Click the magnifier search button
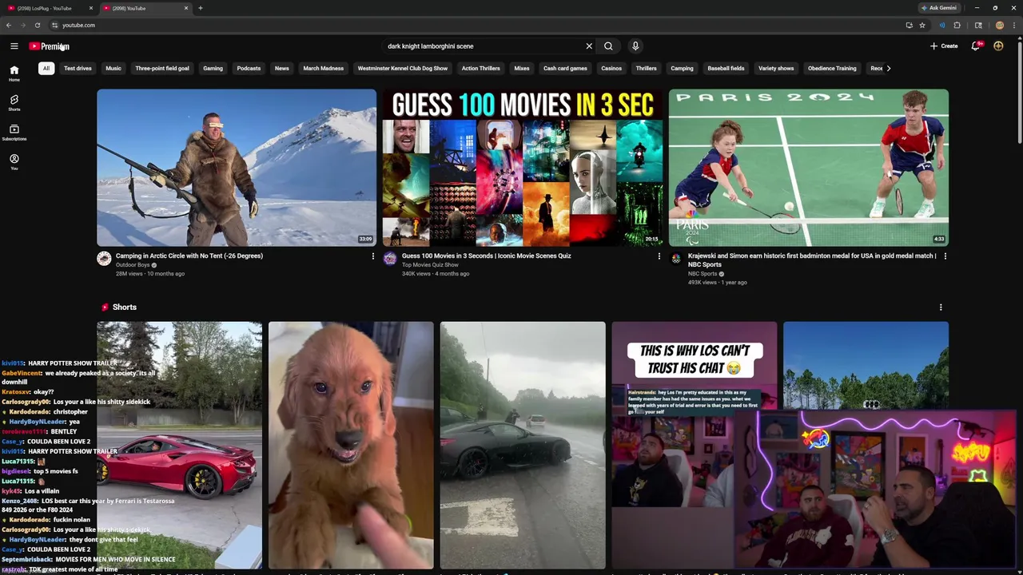Viewport: 1023px width, 575px height. pyautogui.click(x=608, y=46)
